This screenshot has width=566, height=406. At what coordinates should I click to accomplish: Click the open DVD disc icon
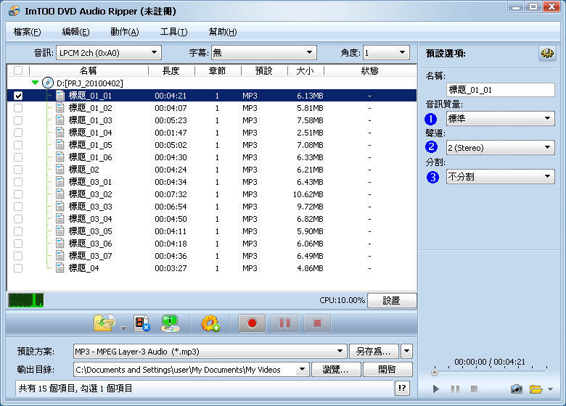point(104,323)
